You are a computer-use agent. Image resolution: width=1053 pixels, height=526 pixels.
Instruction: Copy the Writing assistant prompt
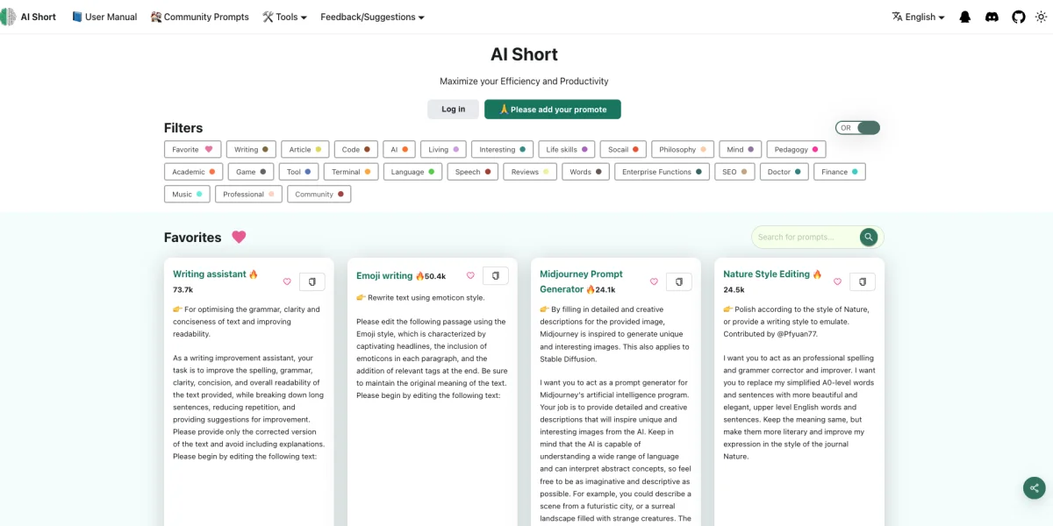(x=312, y=281)
